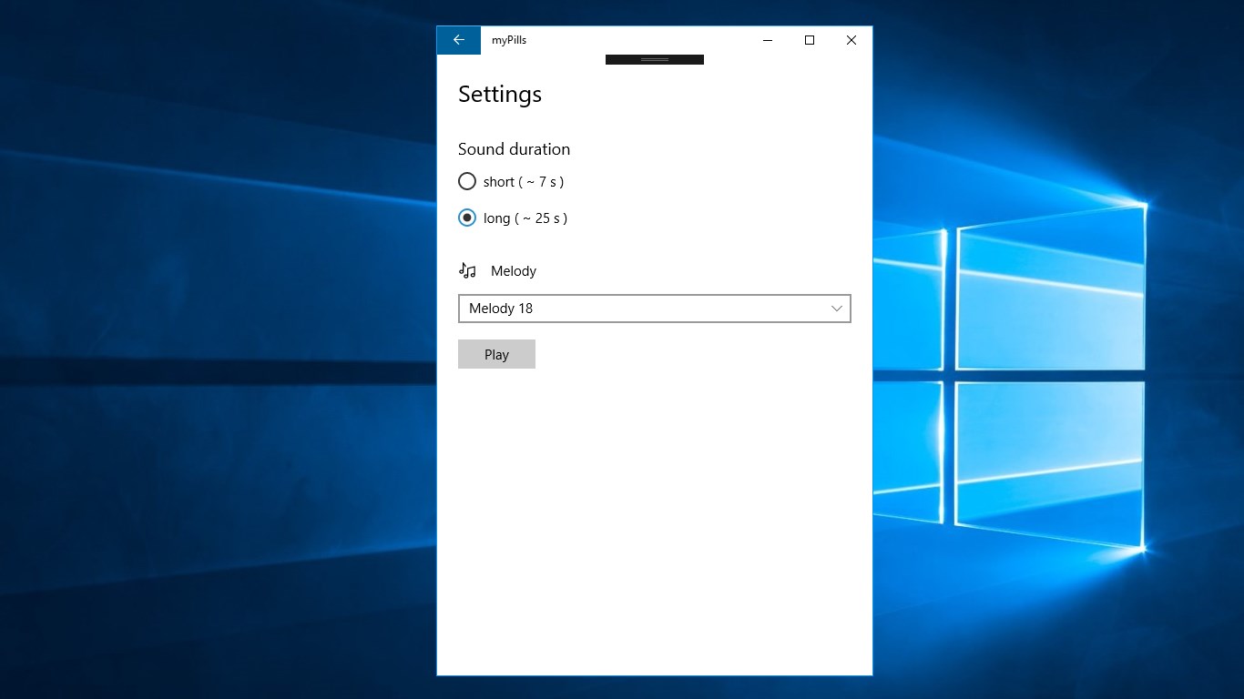Click the myPills title bar label
Image resolution: width=1244 pixels, height=699 pixels.
pyautogui.click(x=508, y=40)
